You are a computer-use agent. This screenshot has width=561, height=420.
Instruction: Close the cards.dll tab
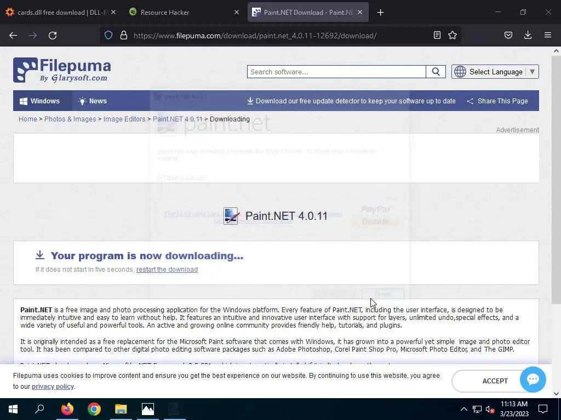pyautogui.click(x=113, y=12)
